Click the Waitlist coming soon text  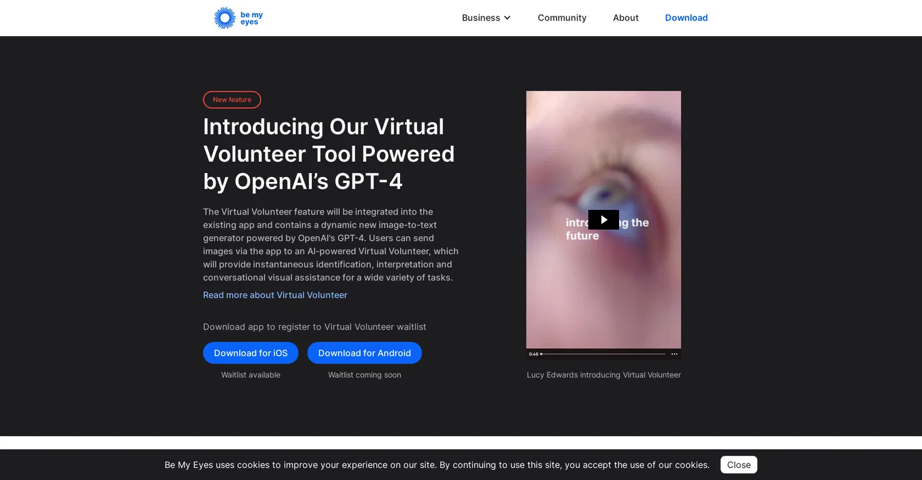tap(364, 375)
